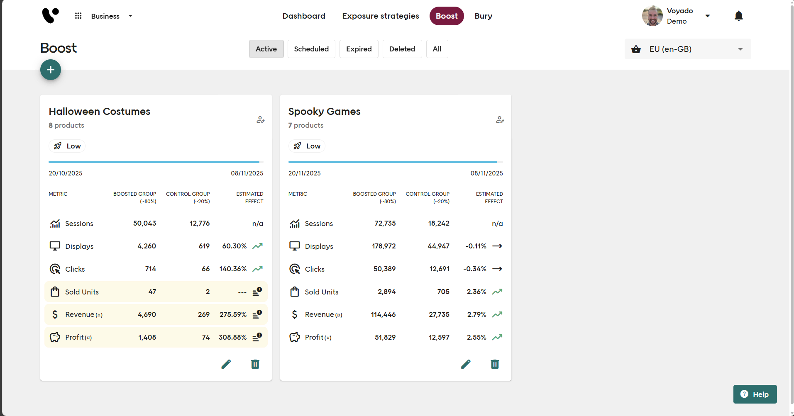Image resolution: width=794 pixels, height=416 pixels.
Task: Open the notifications bell
Action: [738, 16]
